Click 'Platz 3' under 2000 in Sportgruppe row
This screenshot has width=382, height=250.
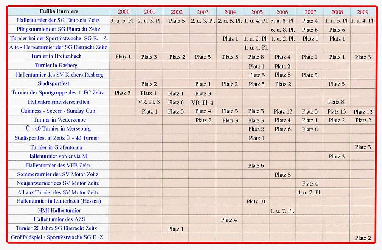[123, 93]
